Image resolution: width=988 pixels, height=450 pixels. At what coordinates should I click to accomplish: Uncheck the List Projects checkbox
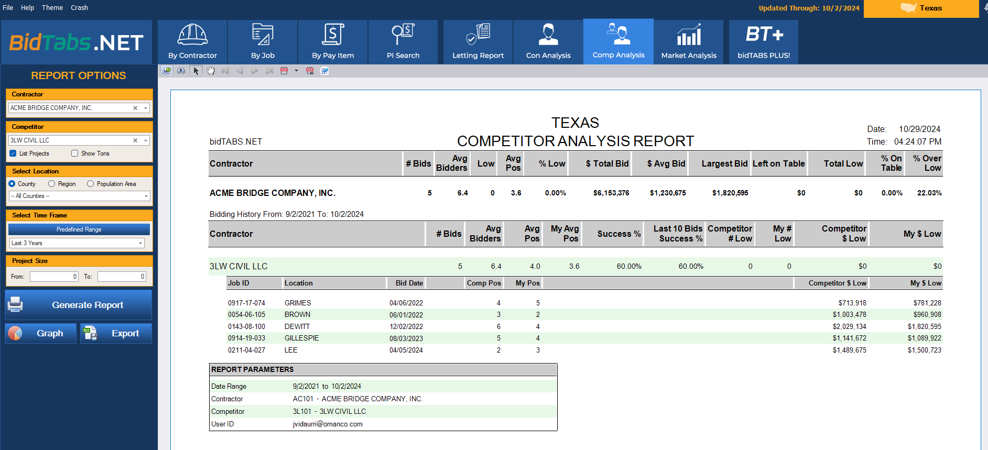point(13,153)
